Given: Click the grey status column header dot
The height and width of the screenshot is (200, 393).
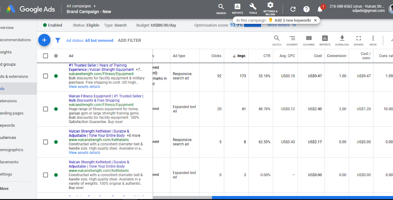Looking at the screenshot, I should coord(56,56).
